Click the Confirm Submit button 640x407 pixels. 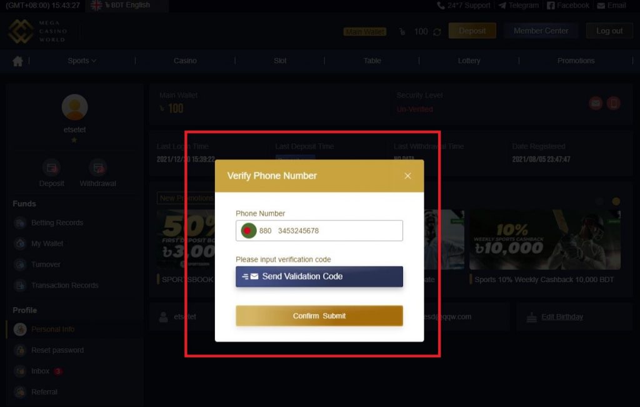tap(319, 316)
